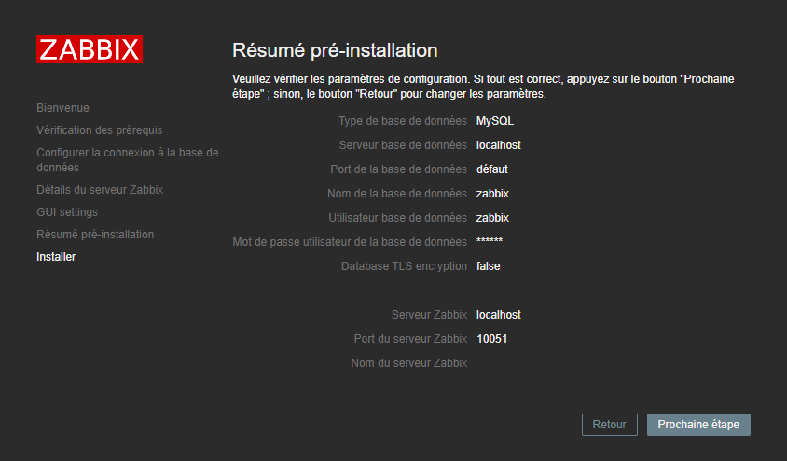The height and width of the screenshot is (461, 787).
Task: Click the Nom du serveur Zabbix label
Action: coord(408,363)
